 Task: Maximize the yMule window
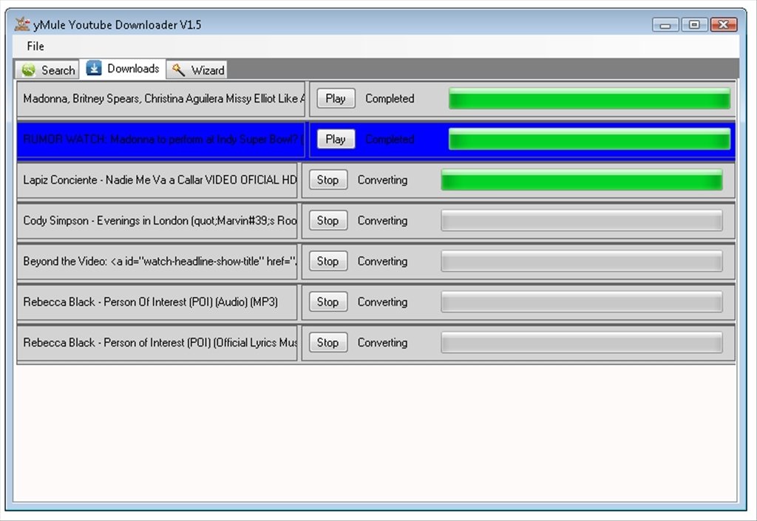694,24
